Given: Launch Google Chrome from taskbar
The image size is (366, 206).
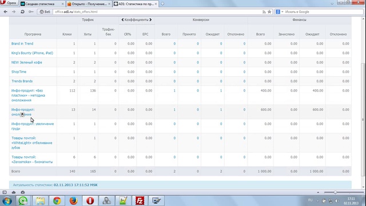Looking at the screenshot, I should (x=57, y=201).
